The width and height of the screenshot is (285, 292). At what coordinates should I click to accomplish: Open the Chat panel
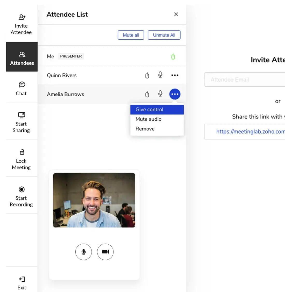[x=22, y=89]
